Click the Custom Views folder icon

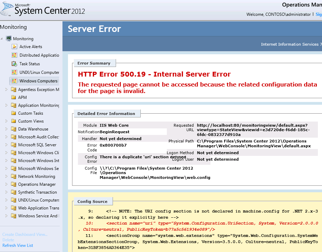pyautogui.click(x=13, y=121)
